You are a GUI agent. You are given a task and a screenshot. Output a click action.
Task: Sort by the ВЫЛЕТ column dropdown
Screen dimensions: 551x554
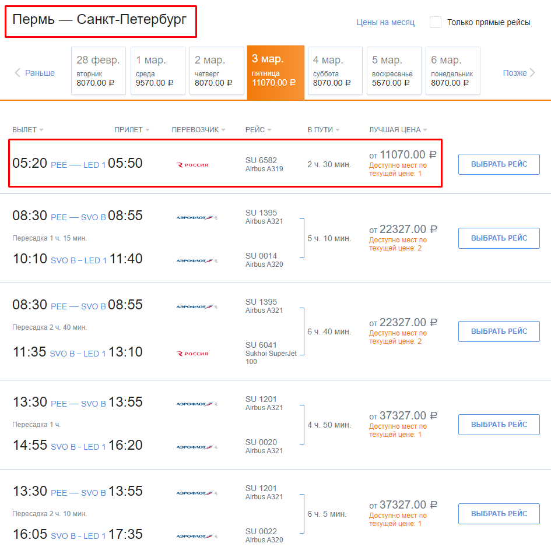pyautogui.click(x=27, y=130)
